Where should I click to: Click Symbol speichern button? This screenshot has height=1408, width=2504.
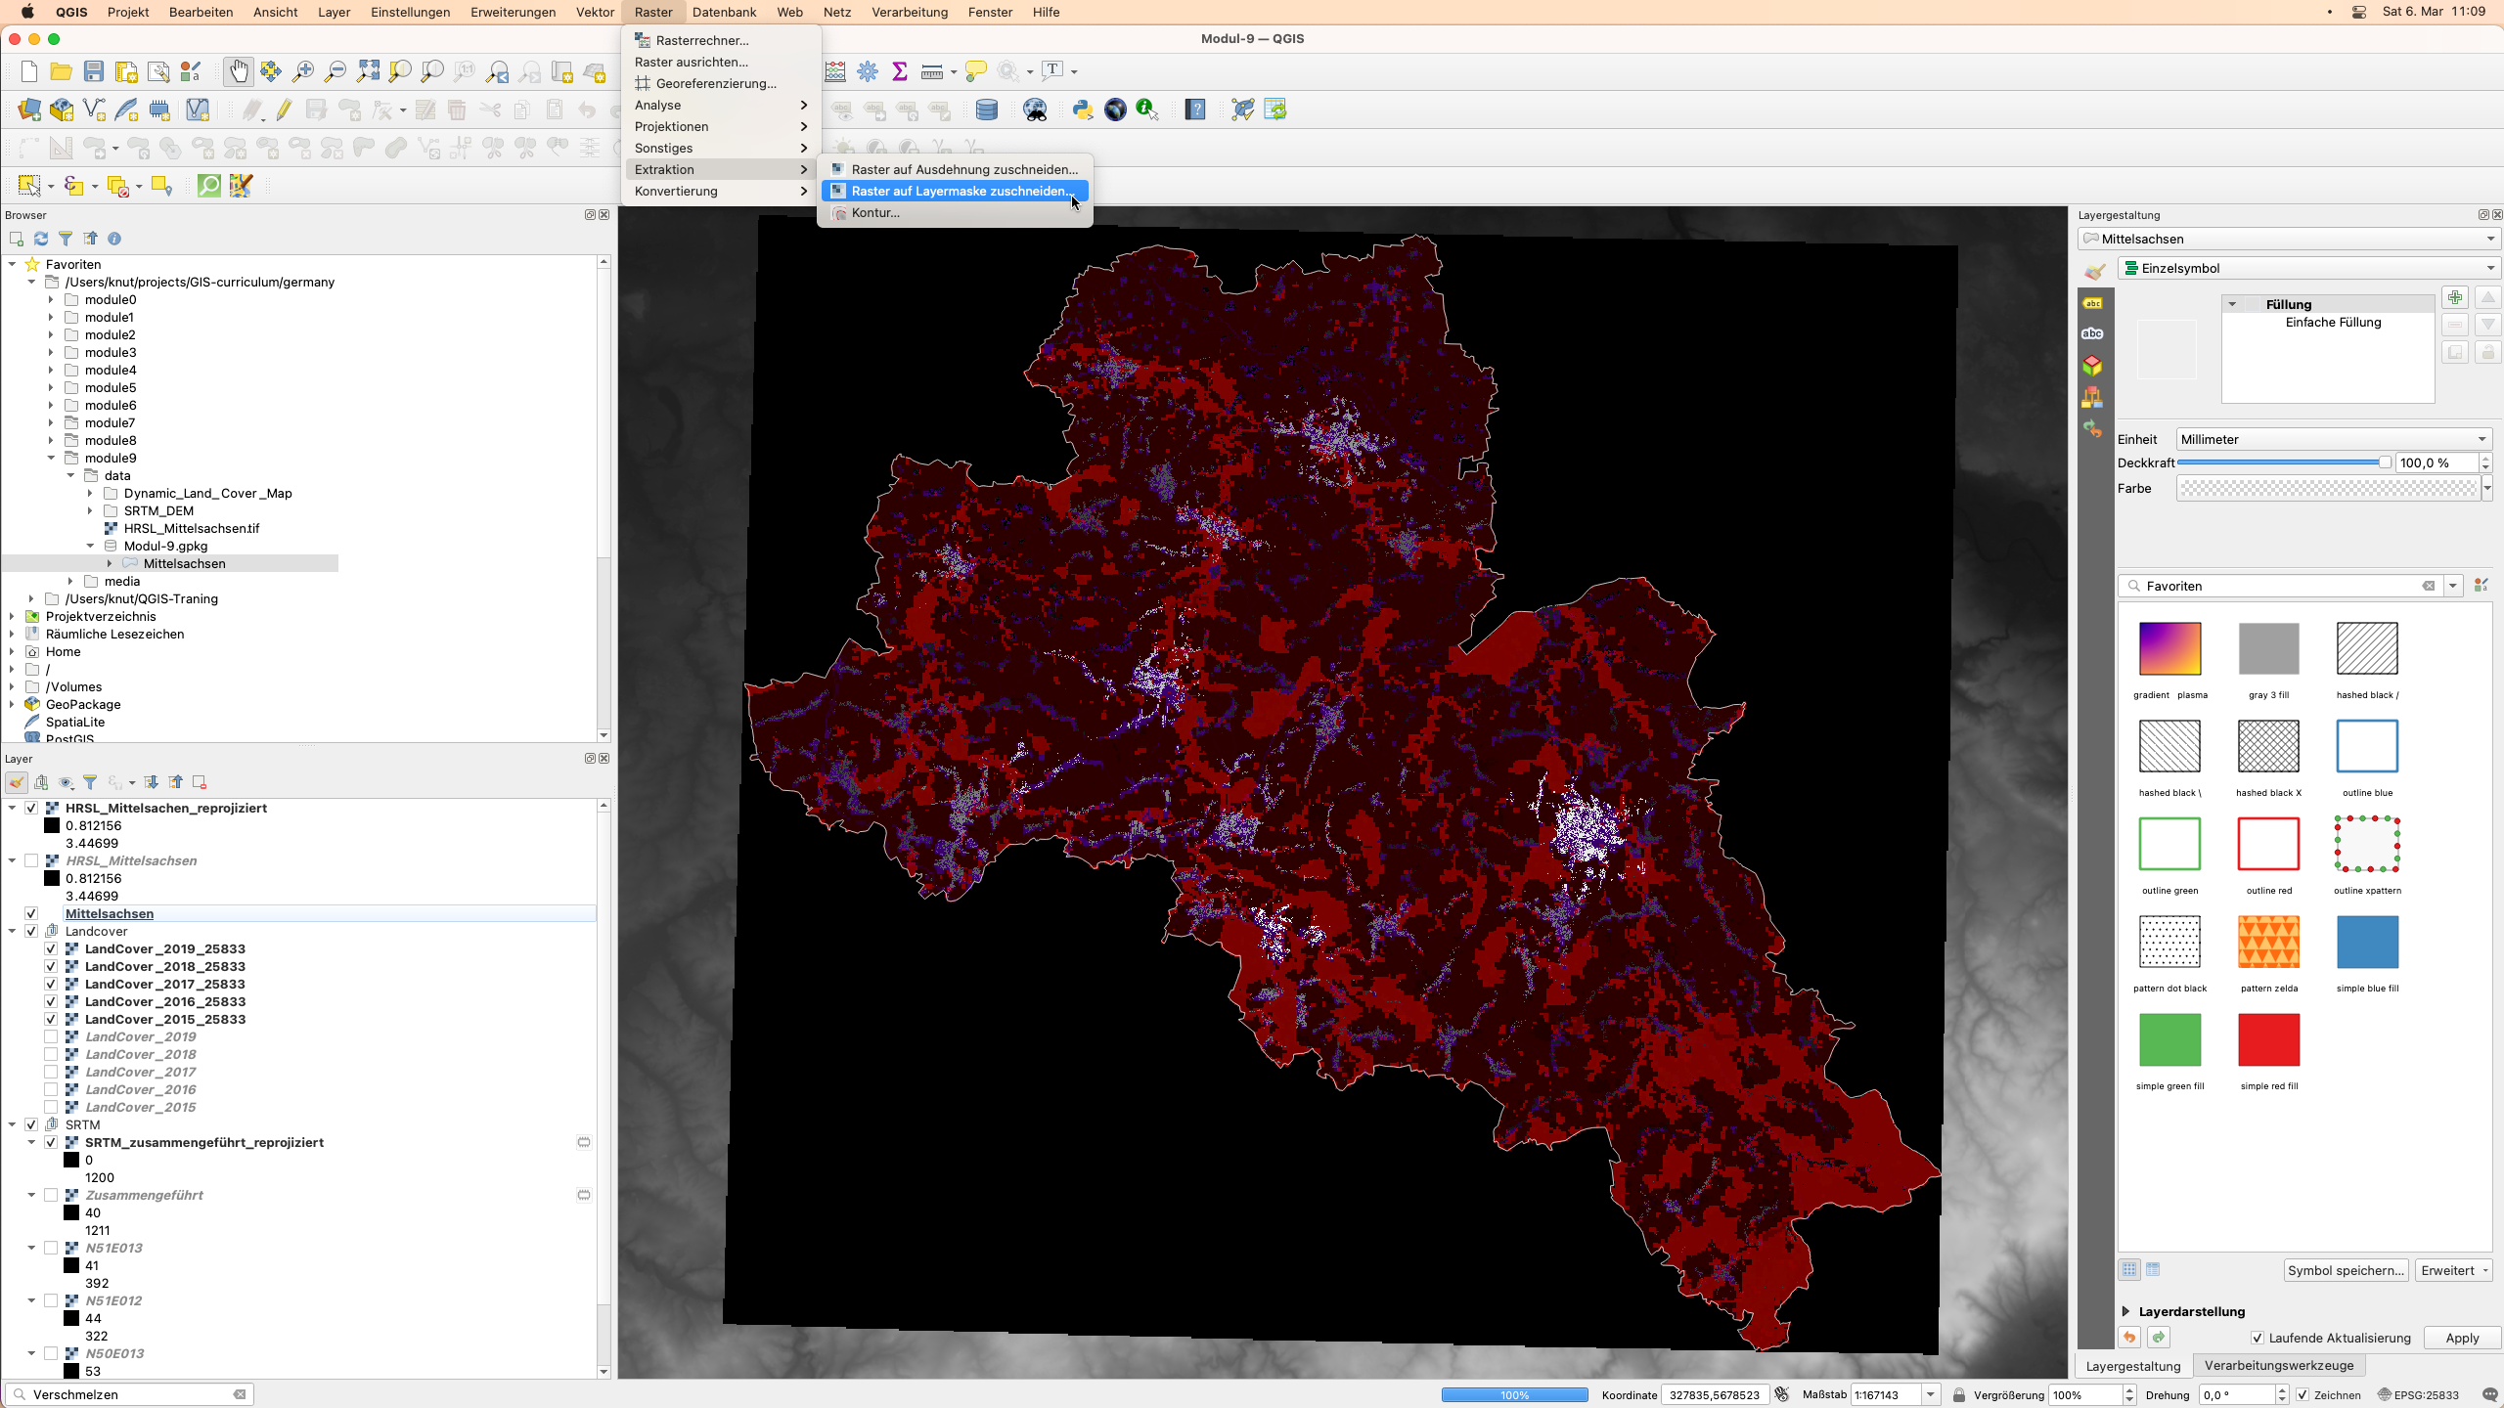tap(2346, 1270)
